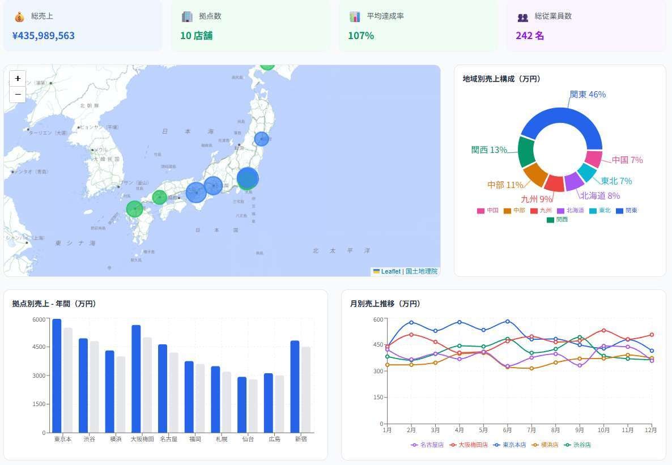Image resolution: width=672 pixels, height=465 pixels.
Task: Toggle 大阪梅田店 line in chart legend
Action: click(x=469, y=445)
